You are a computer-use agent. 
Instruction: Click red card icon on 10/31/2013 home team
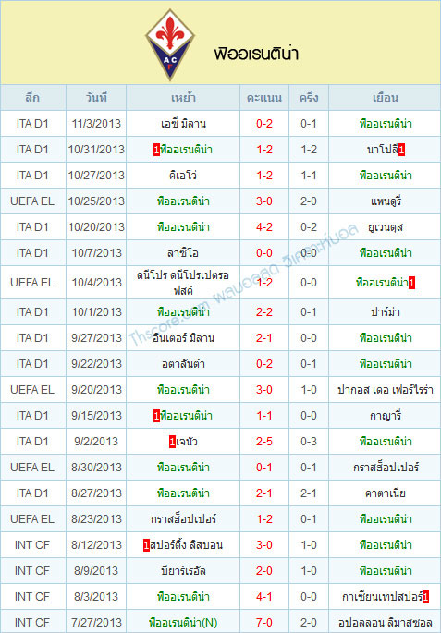point(156,151)
